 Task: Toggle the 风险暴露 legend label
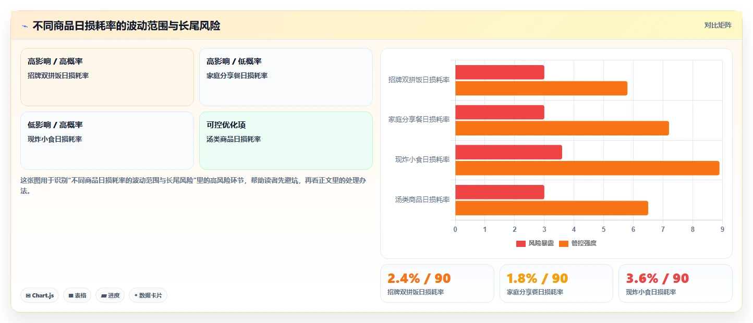(541, 243)
